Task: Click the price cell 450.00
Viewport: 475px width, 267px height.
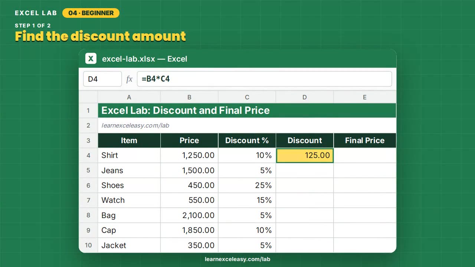Action: click(x=189, y=185)
